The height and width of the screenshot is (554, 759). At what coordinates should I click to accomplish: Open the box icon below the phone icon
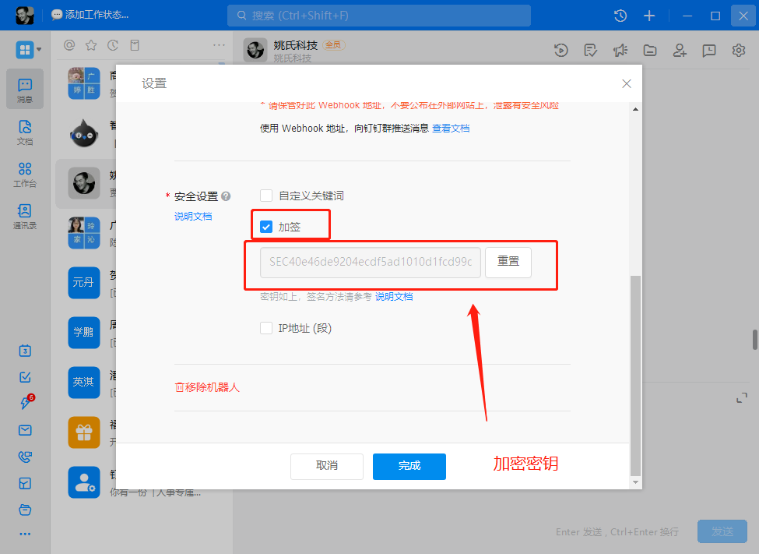tap(25, 483)
